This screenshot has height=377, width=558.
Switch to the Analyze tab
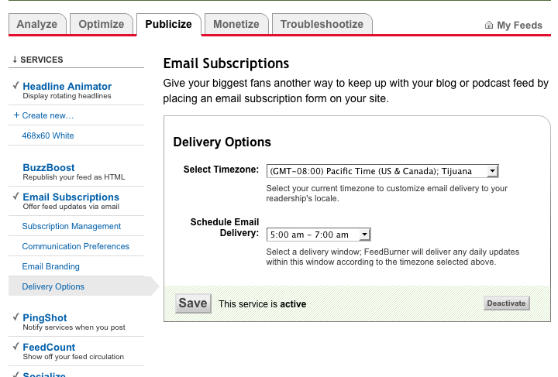click(37, 24)
